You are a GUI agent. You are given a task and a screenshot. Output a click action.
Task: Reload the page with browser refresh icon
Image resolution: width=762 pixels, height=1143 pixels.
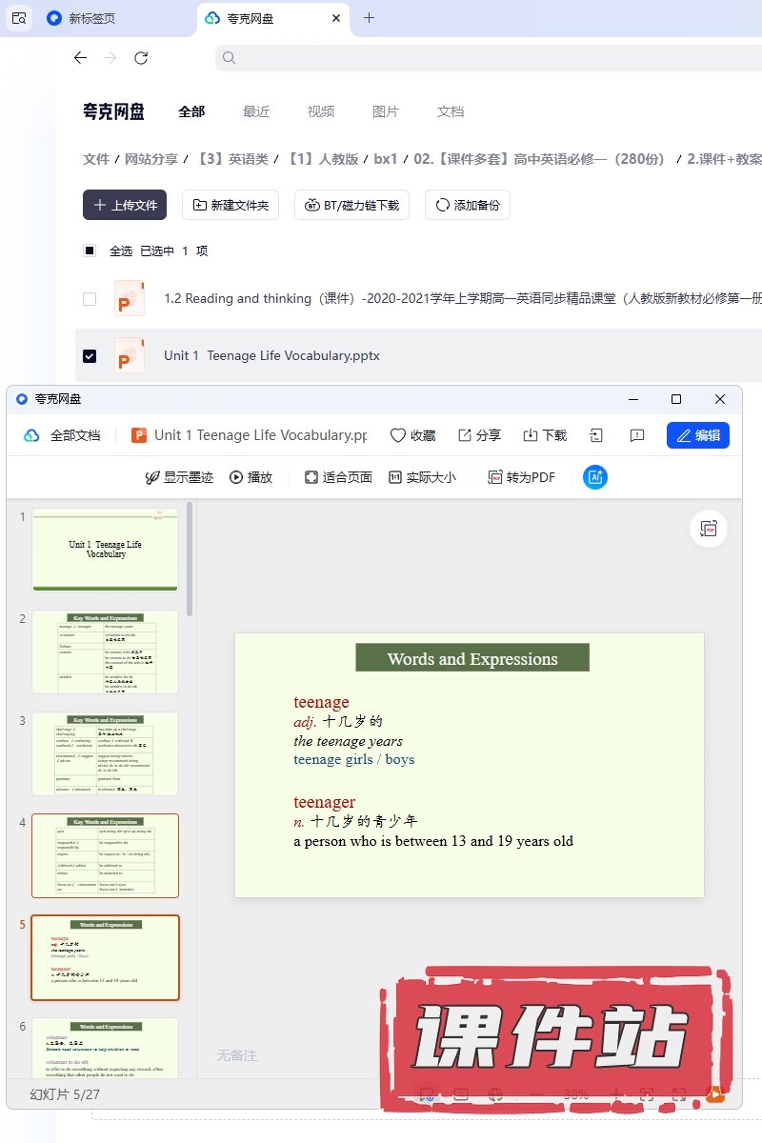(141, 58)
